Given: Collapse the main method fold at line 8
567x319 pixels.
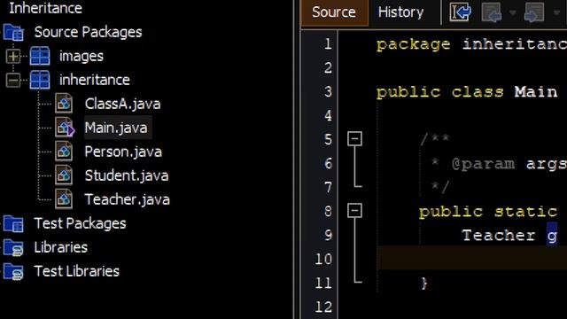Looking at the screenshot, I should [x=354, y=211].
